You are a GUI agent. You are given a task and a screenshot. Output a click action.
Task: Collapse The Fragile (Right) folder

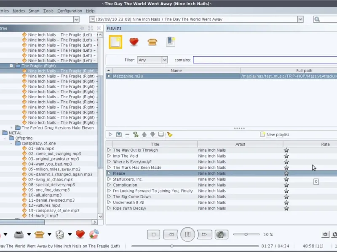(12, 66)
